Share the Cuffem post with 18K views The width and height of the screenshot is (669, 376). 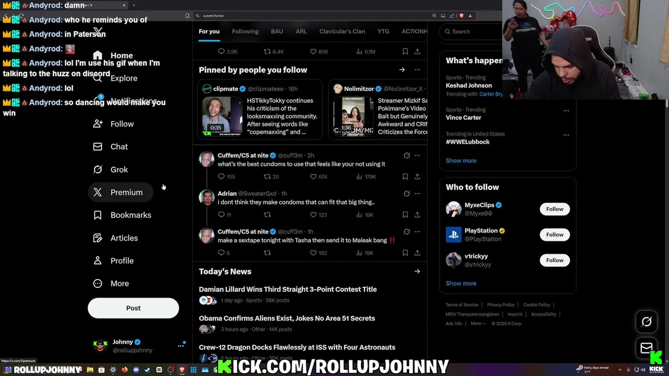point(417,253)
